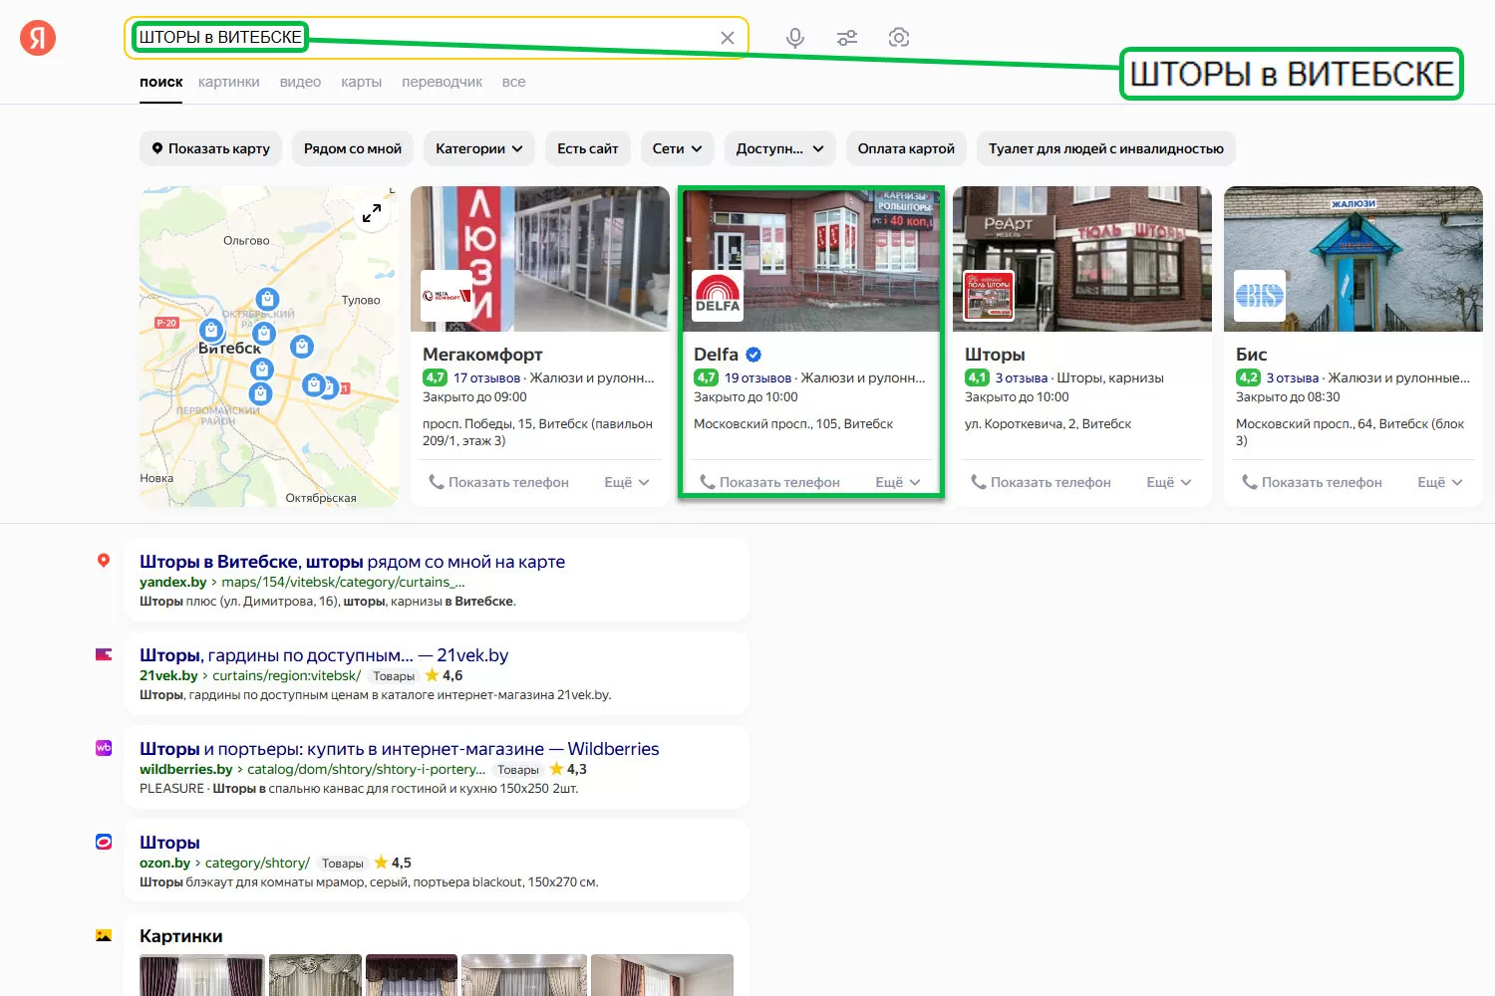This screenshot has width=1495, height=996.
Task: Open search settings sliders icon
Action: [847, 38]
